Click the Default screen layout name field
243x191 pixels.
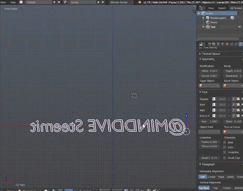click(39, 2)
